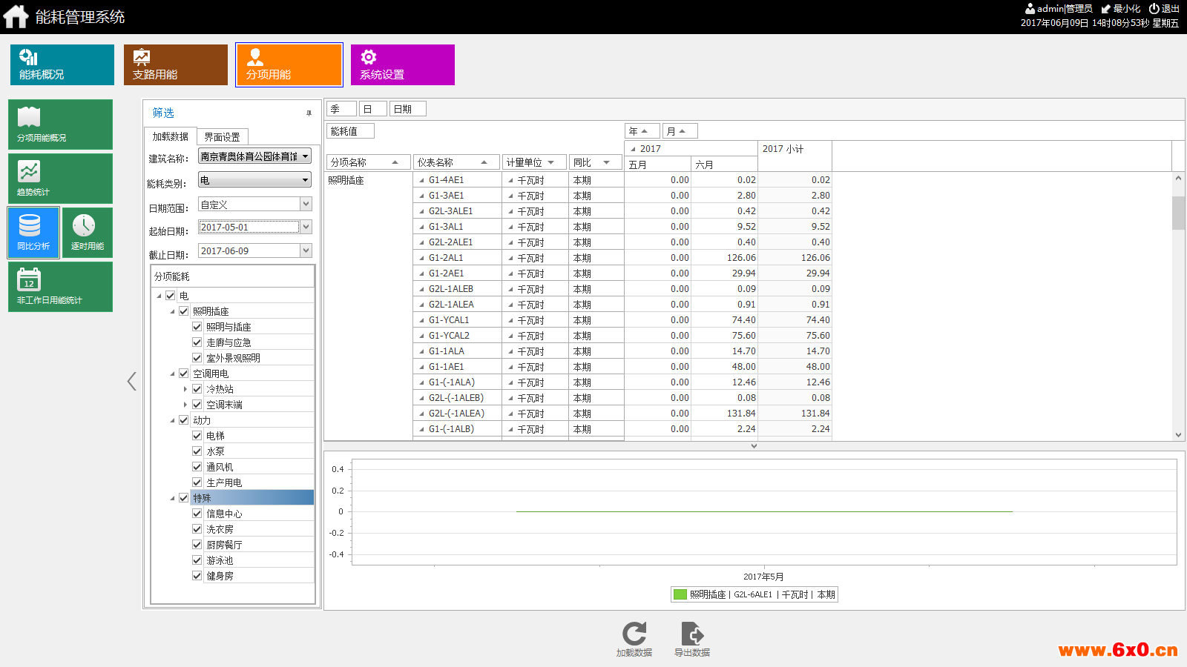Open 非工作日用能统计 calendar icon
1187x667 pixels.
(x=60, y=287)
